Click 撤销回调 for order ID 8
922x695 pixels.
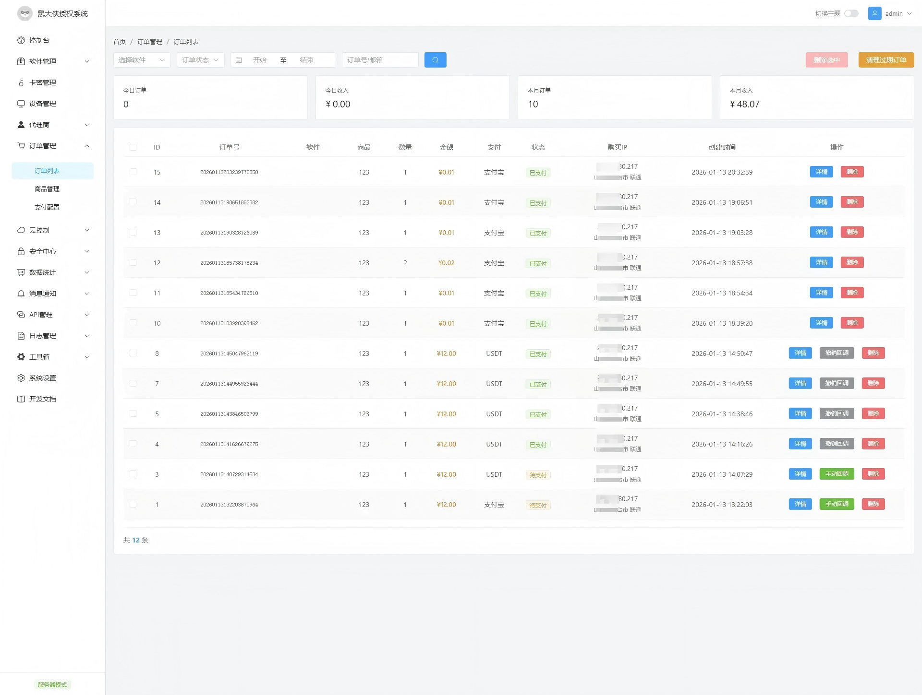coord(837,353)
